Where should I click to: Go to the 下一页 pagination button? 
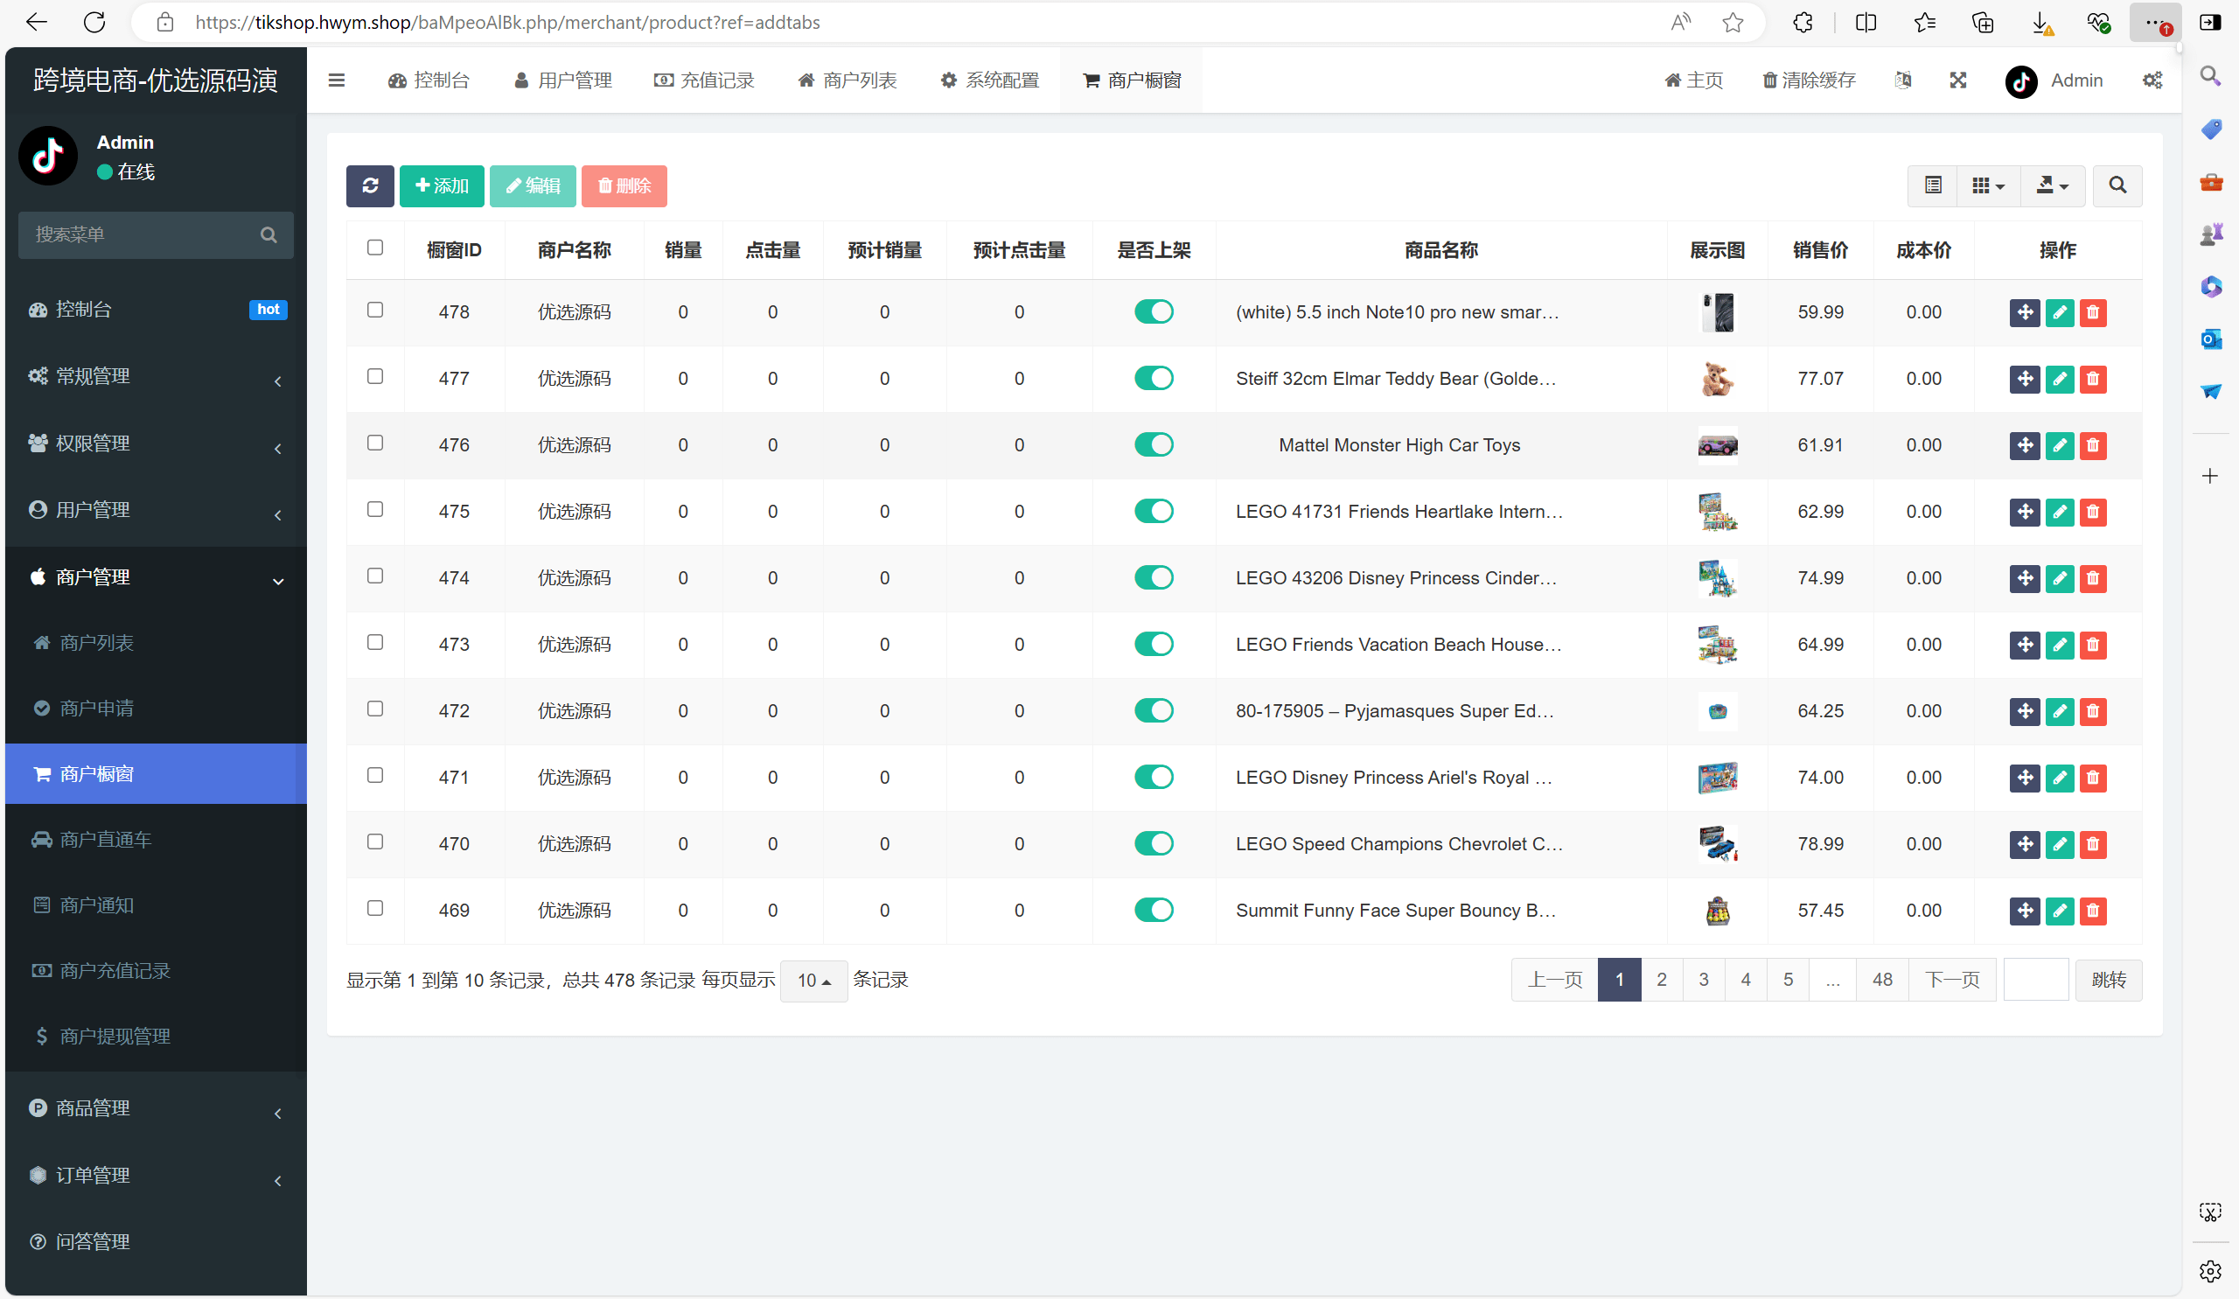click(1952, 980)
